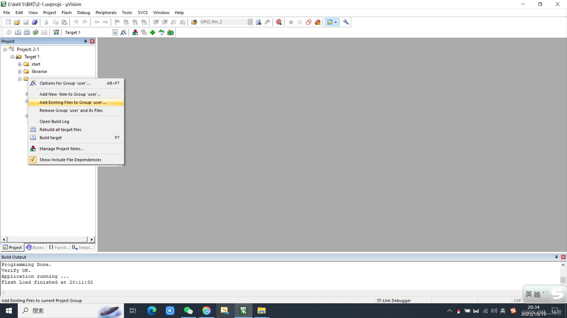Pin the Build Output panel
Viewport: 567px width, 318px height.
click(x=556, y=257)
